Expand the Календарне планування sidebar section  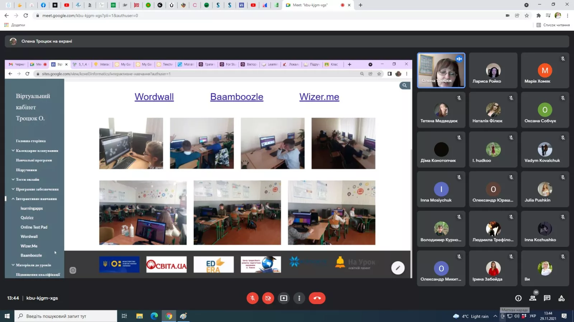(x=13, y=151)
